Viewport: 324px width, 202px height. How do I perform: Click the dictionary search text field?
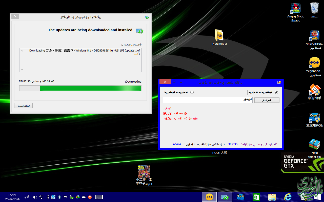(208, 100)
